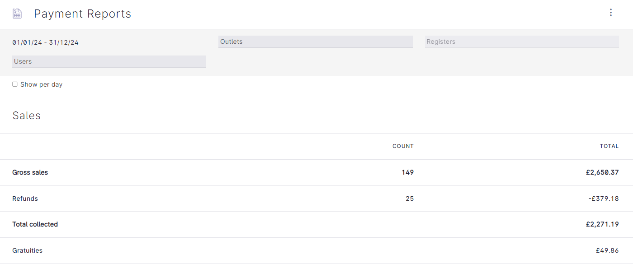Open the Users filter dropdown

click(x=109, y=61)
